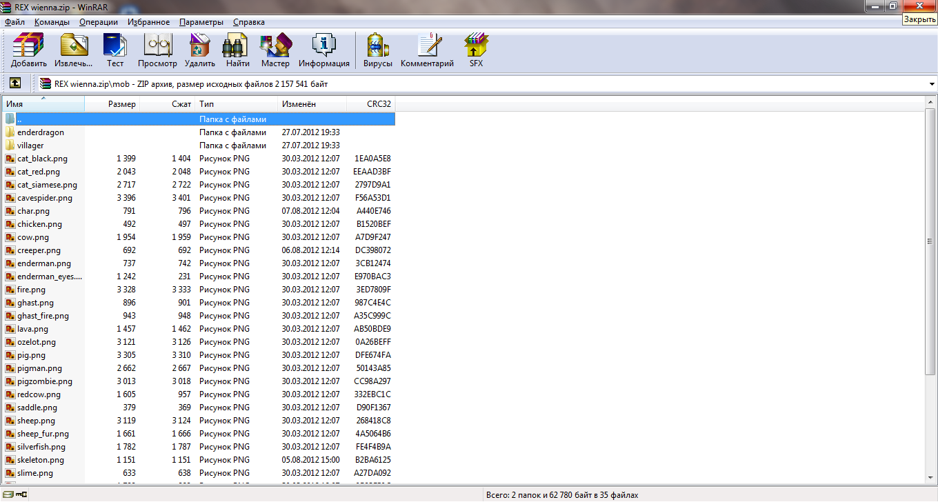Open the Параметры menu
The image size is (938, 502).
click(x=201, y=22)
